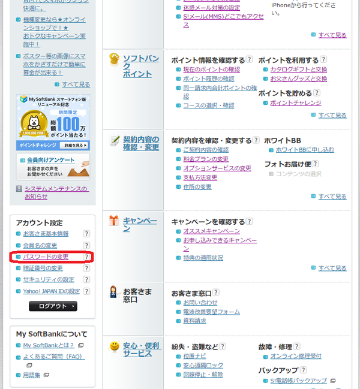Open help for キャンペーンを確認する heading
The image size is (360, 389).
(249, 221)
